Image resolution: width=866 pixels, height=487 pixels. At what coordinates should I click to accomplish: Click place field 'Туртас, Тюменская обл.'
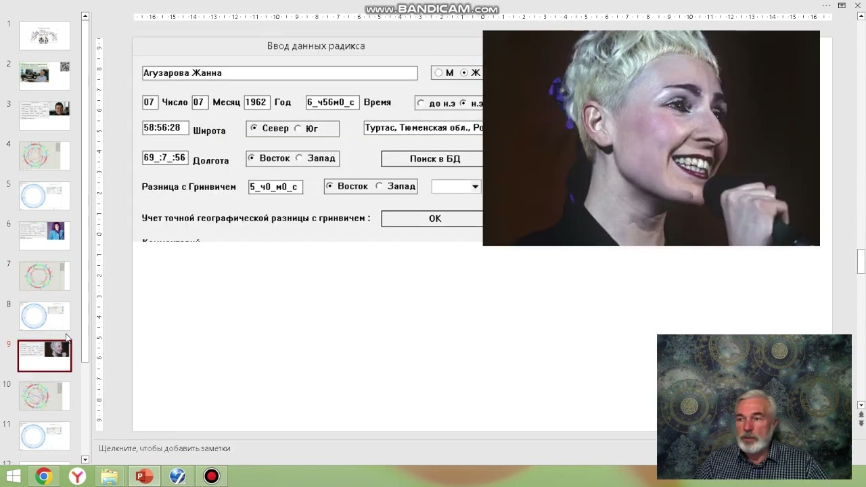pyautogui.click(x=424, y=128)
